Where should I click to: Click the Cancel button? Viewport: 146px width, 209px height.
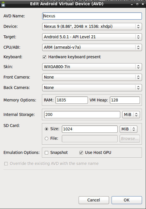[94, 200]
